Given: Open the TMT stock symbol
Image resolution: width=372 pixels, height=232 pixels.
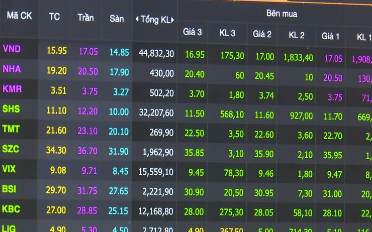Looking at the screenshot, I should tap(11, 129).
